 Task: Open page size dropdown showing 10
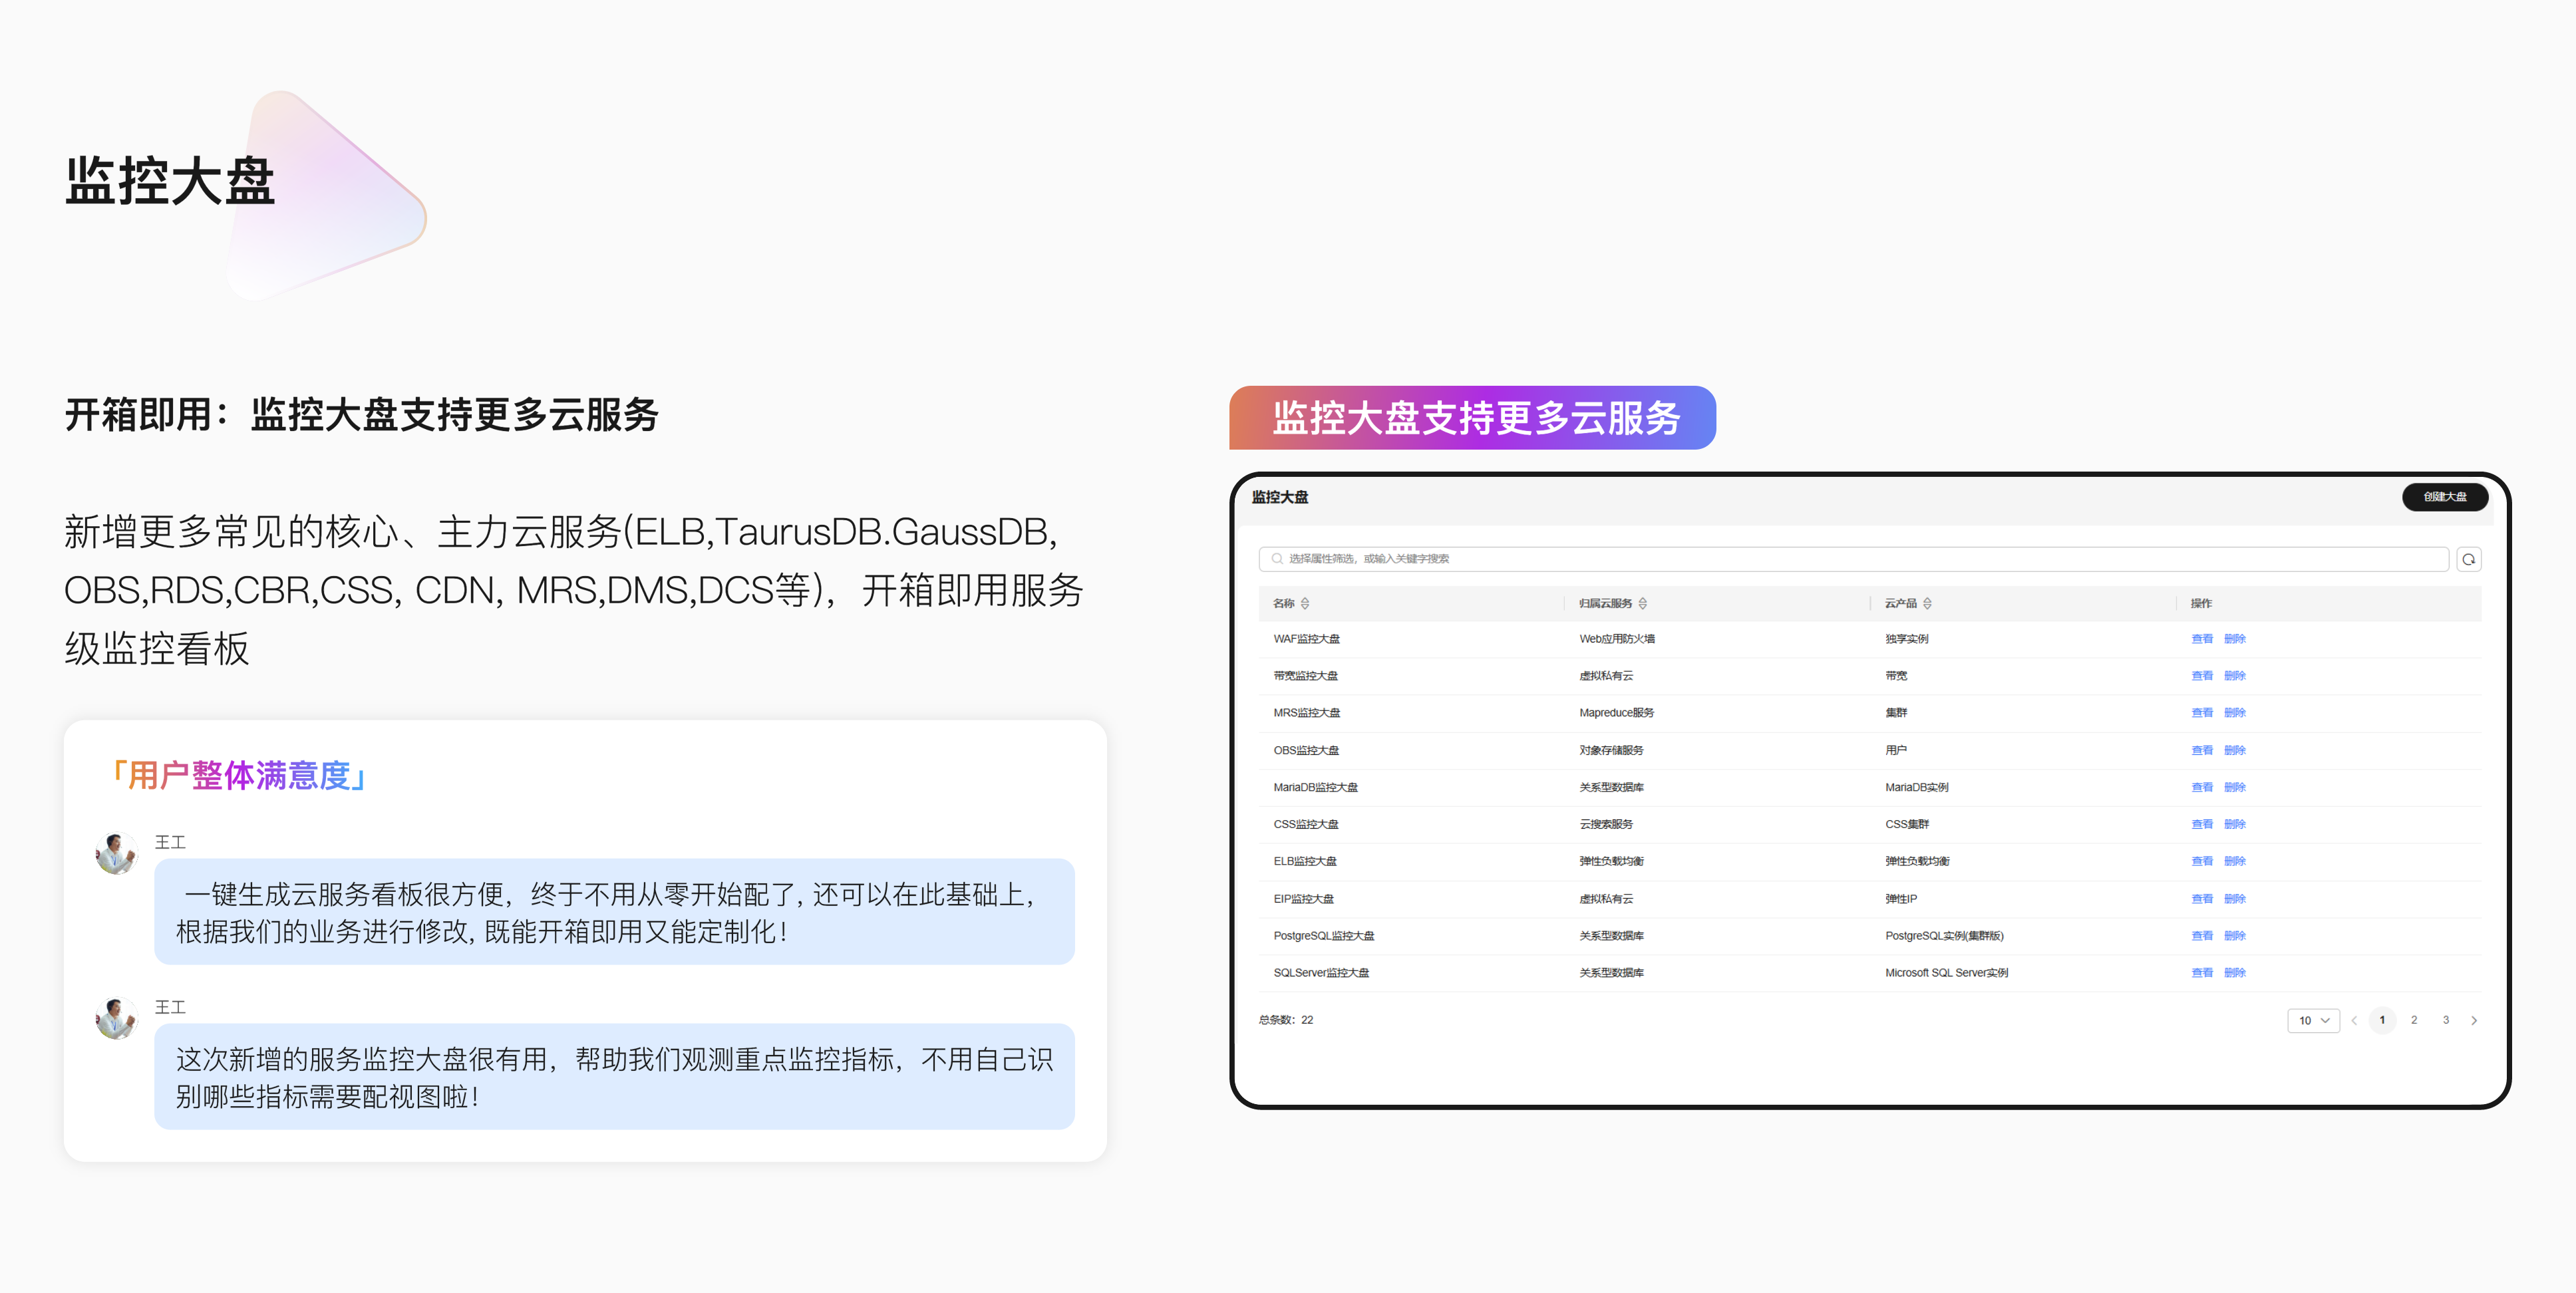click(x=2313, y=1020)
